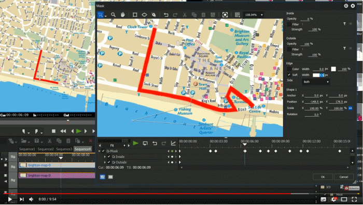Viewport: 363px width, 205px height.
Task: Switch to the Sequence2 tab
Action: click(46, 149)
